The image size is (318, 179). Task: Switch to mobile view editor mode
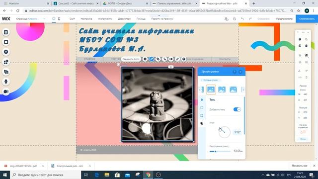59,19
